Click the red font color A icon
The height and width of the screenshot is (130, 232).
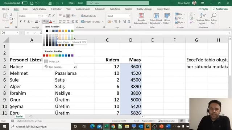pyautogui.click(x=51, y=22)
